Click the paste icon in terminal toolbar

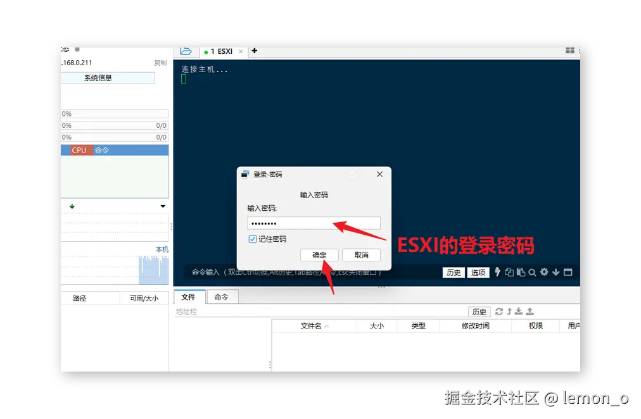pyautogui.click(x=520, y=272)
